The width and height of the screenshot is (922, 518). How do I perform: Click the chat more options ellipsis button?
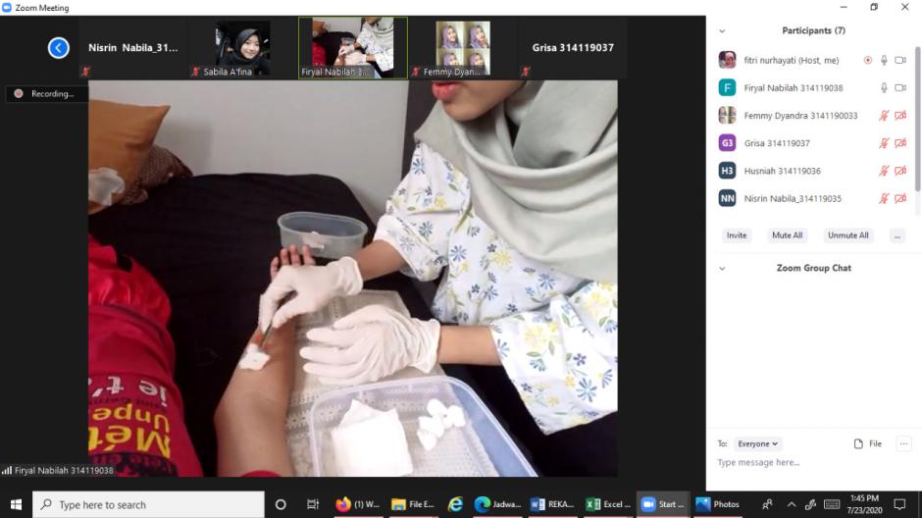click(x=903, y=443)
